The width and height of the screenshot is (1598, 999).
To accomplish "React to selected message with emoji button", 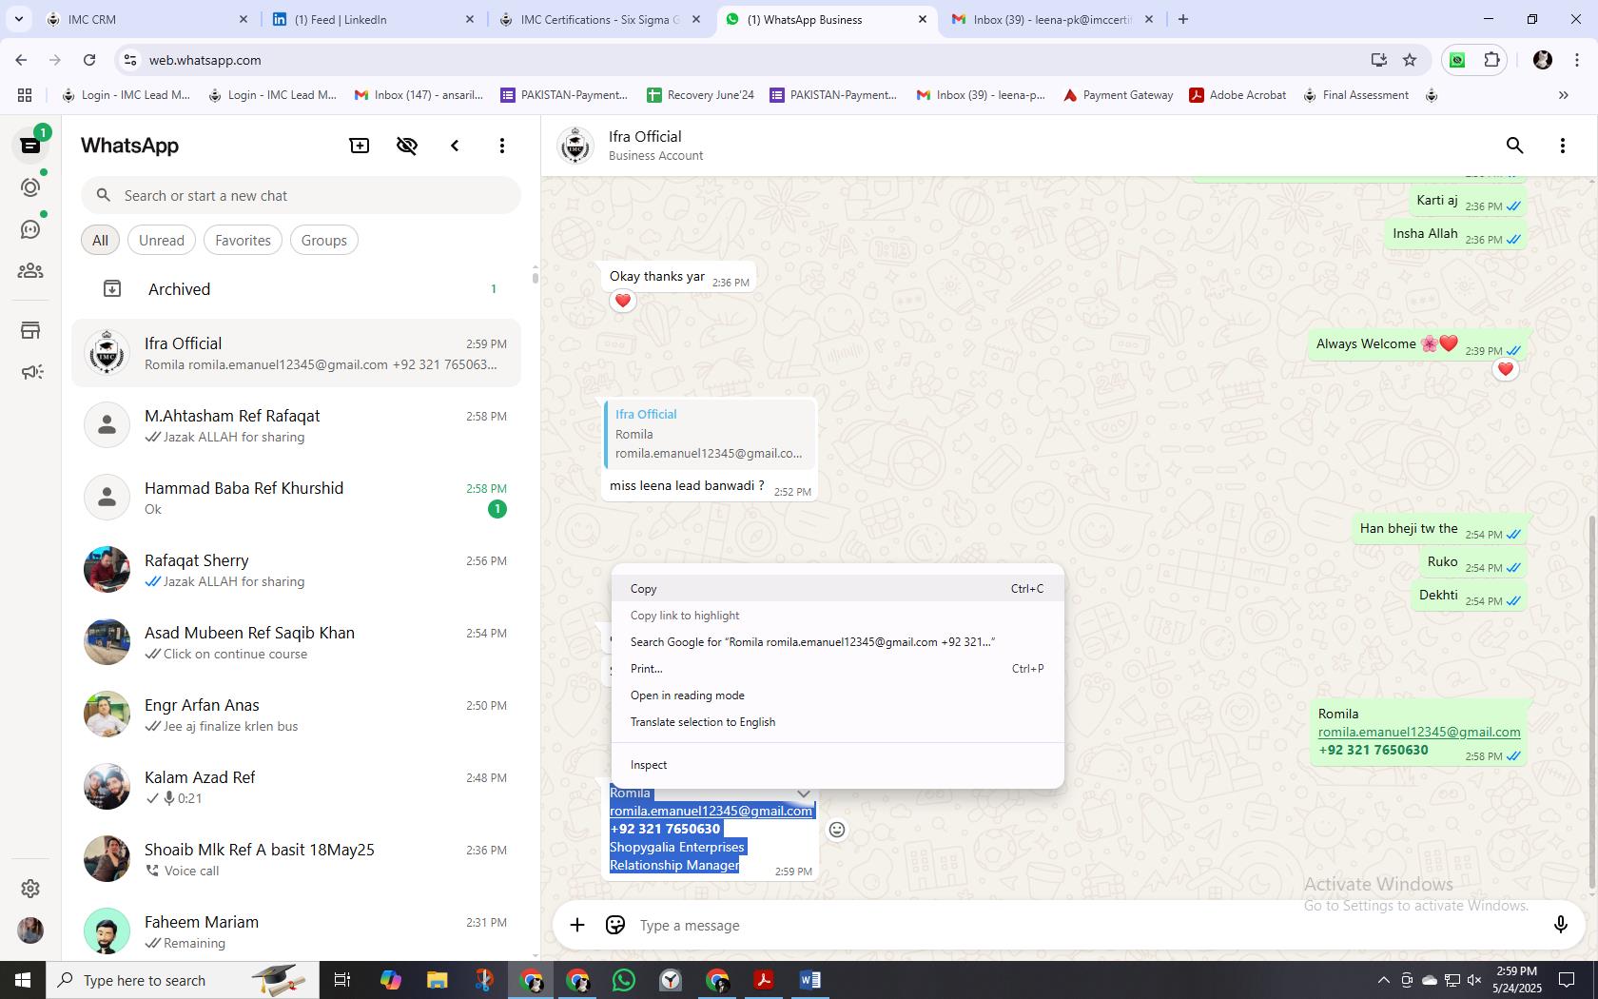I will pos(837,830).
